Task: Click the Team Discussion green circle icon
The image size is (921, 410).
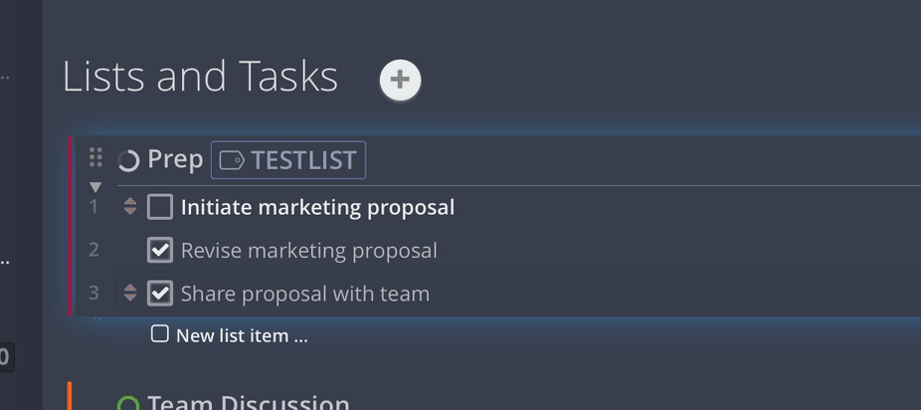Action: pos(128,404)
